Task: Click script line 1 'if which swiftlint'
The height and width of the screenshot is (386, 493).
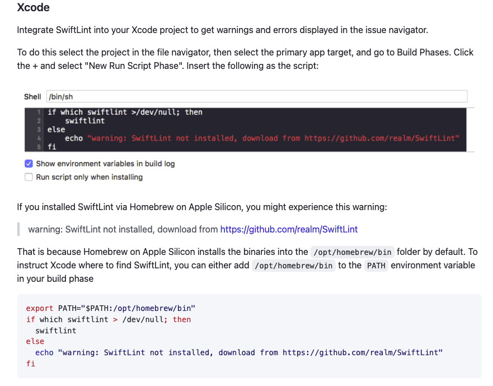Action: pos(125,112)
